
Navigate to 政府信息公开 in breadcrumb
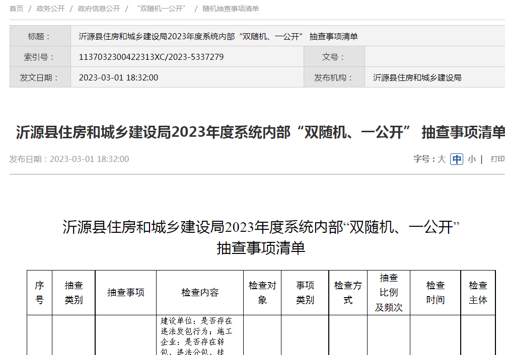[x=99, y=9]
